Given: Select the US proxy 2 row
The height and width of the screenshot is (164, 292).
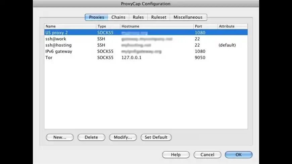Looking at the screenshot, I should point(146,32).
